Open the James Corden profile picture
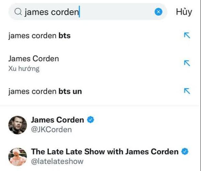This screenshot has height=171, width=201. click(x=18, y=125)
